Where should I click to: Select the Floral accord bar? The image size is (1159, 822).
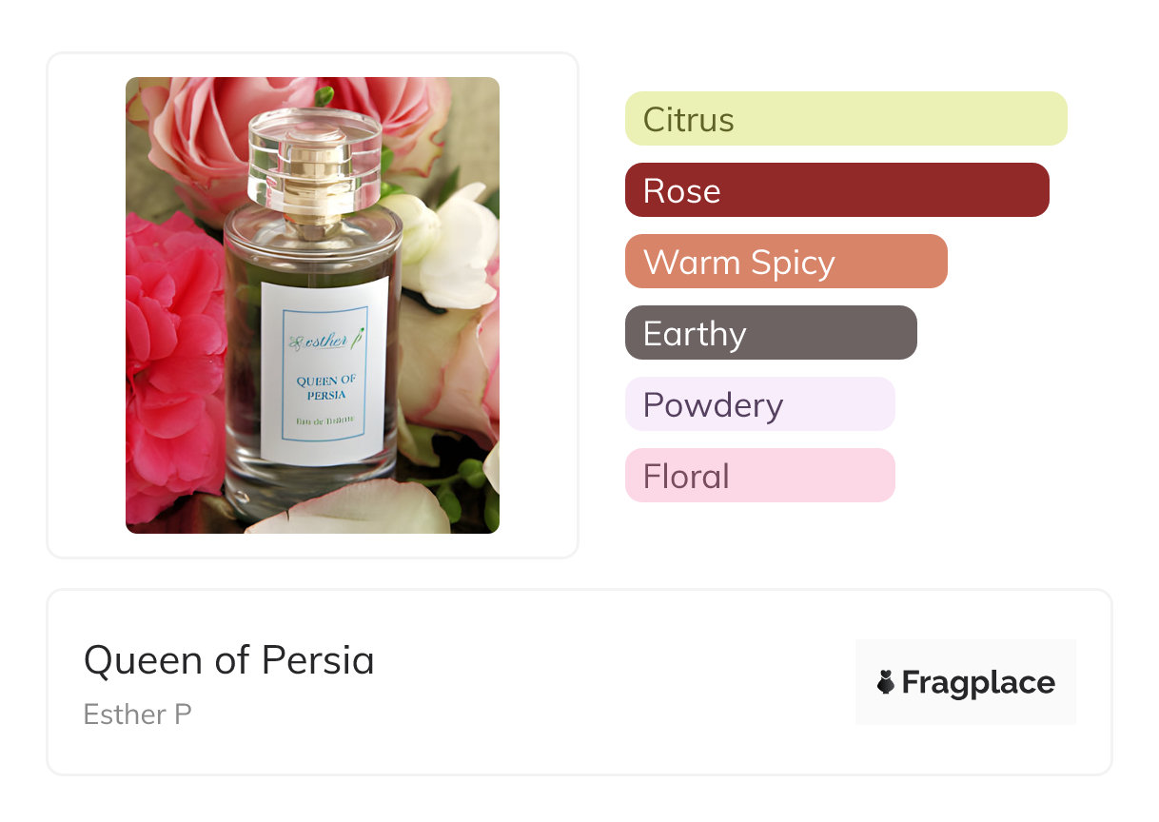tap(759, 476)
